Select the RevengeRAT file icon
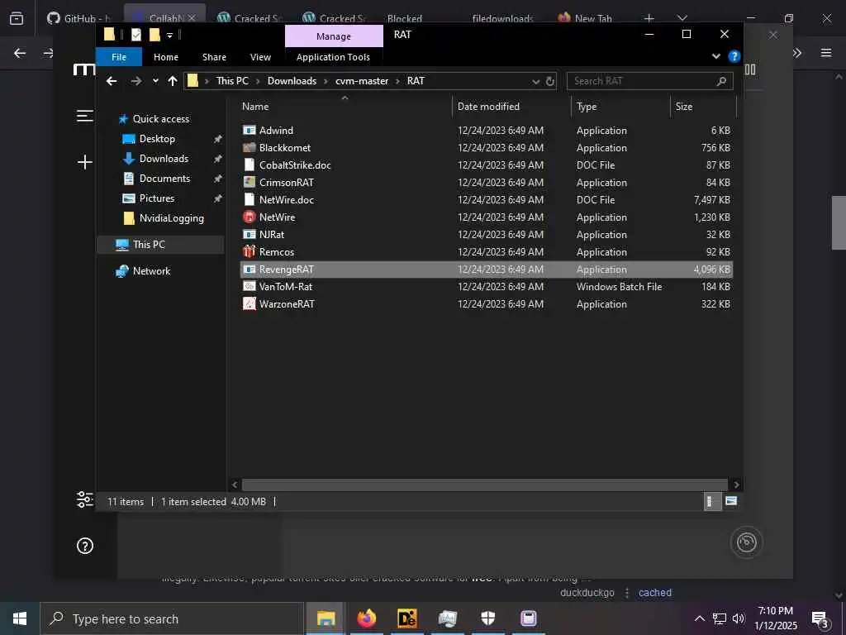846x635 pixels. (250, 269)
